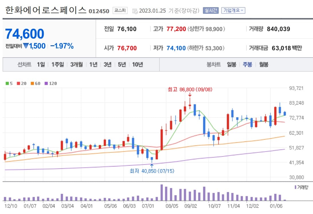Click the 30,880 y-axis price label
313x214 pixels.
(x=296, y=177)
